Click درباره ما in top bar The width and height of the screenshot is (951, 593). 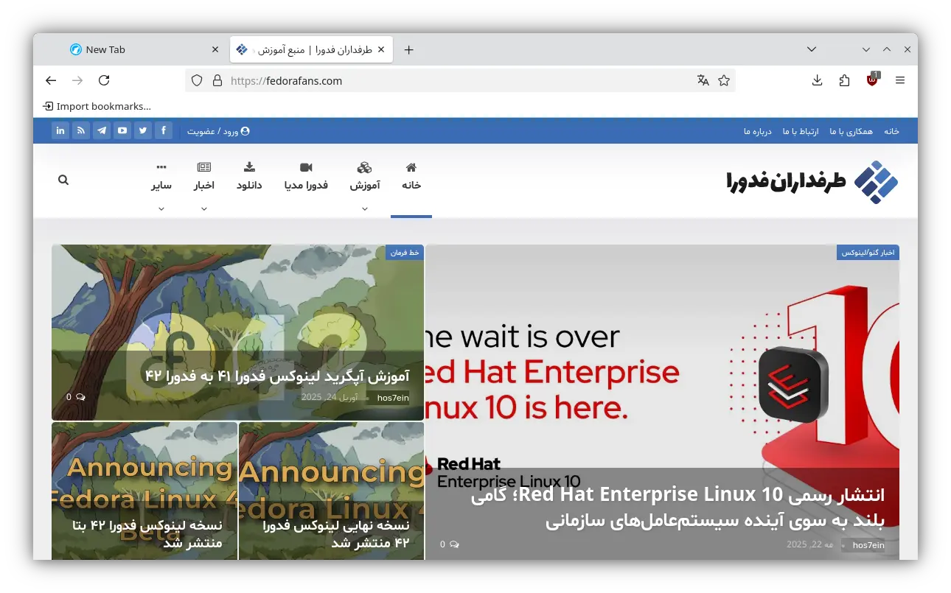pyautogui.click(x=757, y=131)
